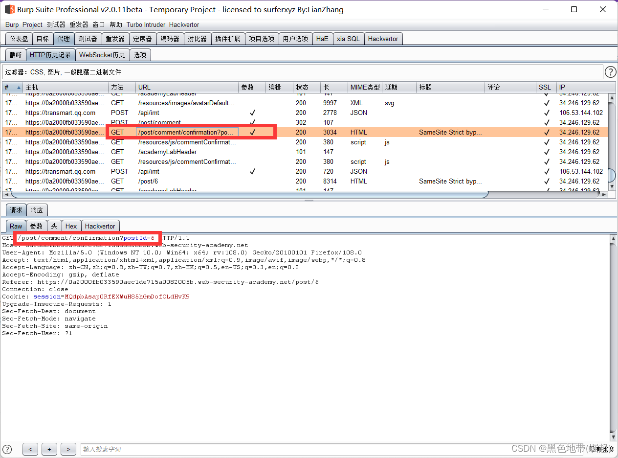Sort by the URL column header
This screenshot has height=458, width=618.
coord(187,87)
